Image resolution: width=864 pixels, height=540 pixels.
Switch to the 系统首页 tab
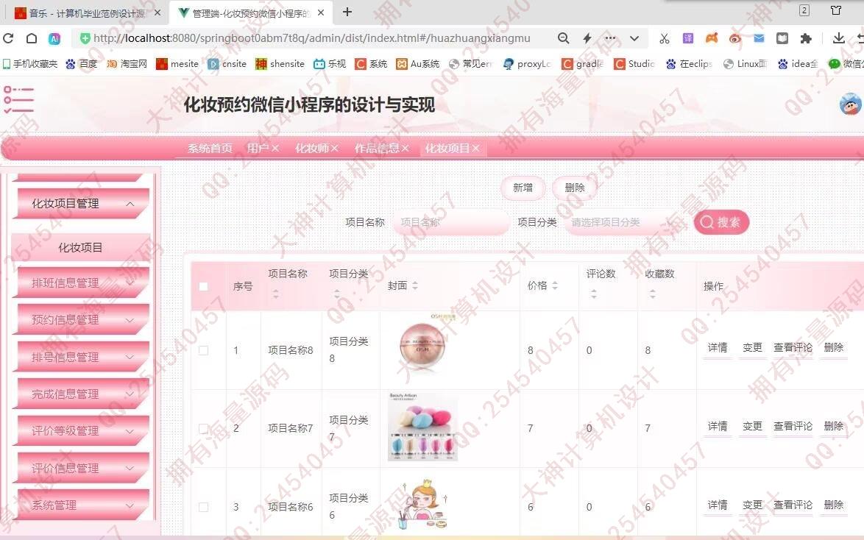(210, 149)
